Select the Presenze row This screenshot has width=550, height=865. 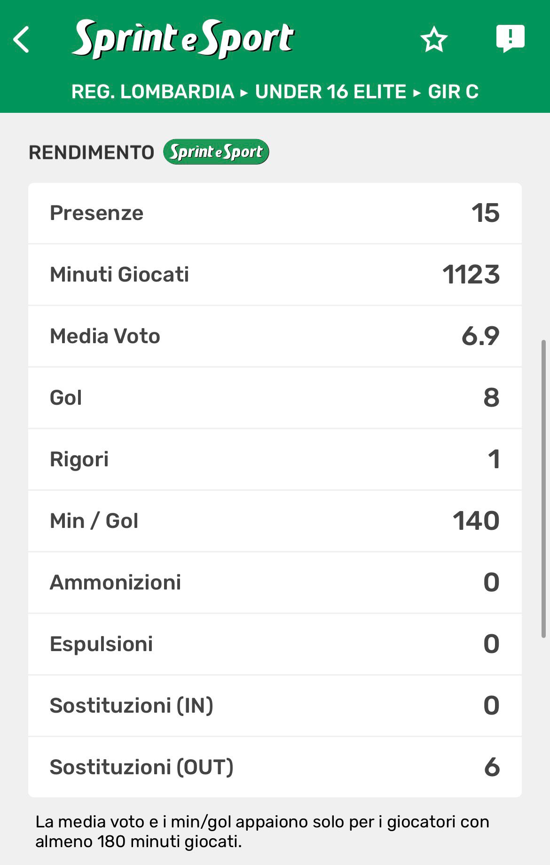[275, 213]
